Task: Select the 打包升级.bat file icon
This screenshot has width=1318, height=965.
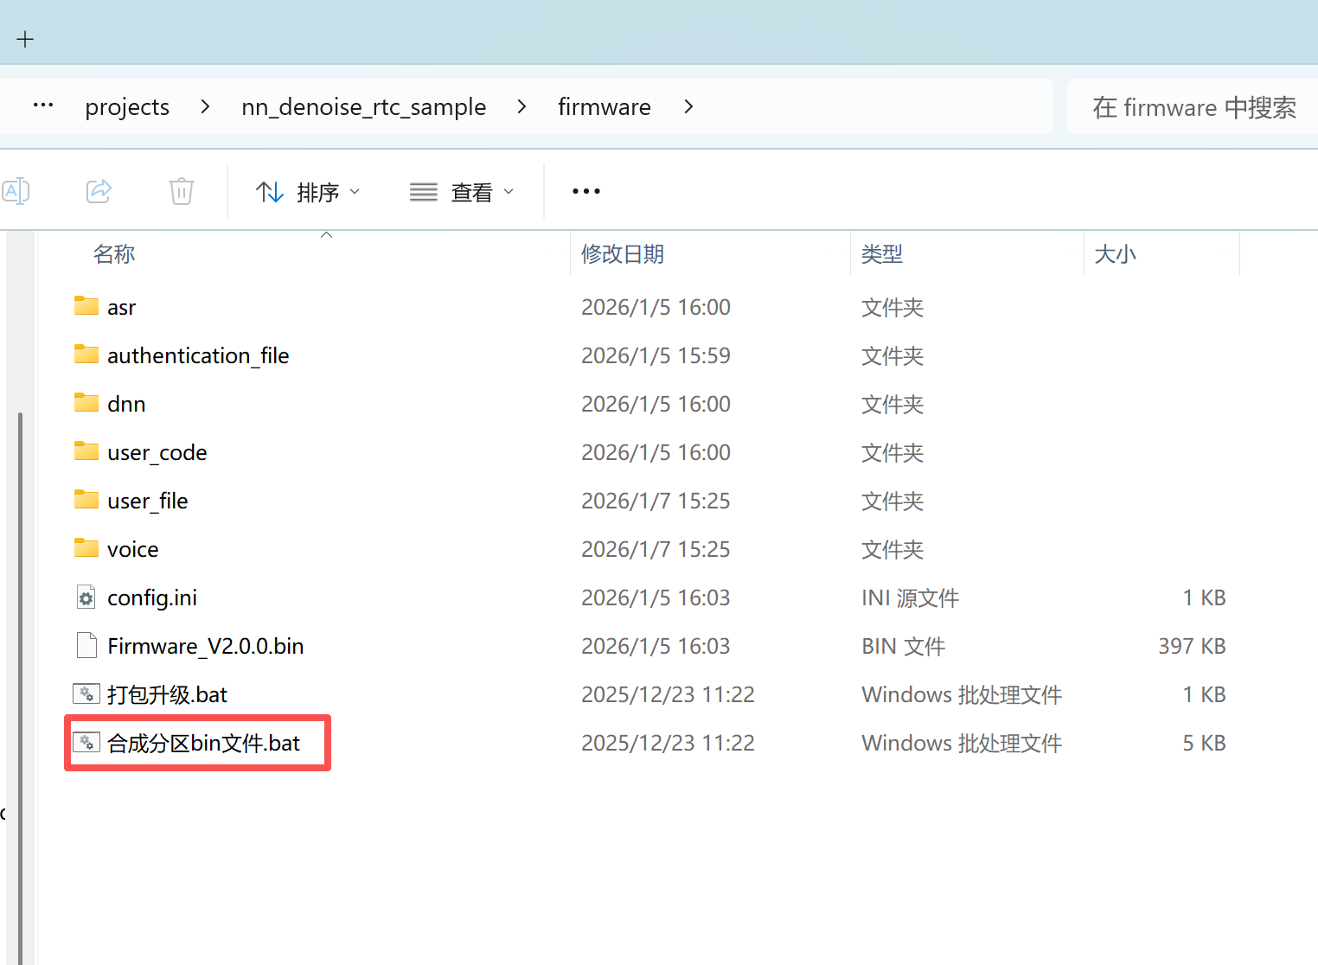Action: 86,694
